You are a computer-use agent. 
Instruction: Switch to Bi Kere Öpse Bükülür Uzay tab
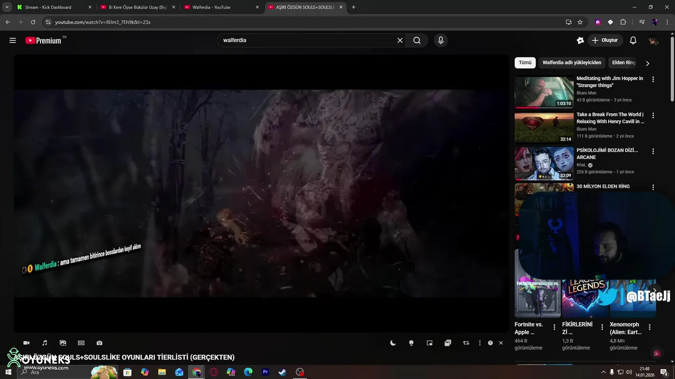(x=137, y=7)
